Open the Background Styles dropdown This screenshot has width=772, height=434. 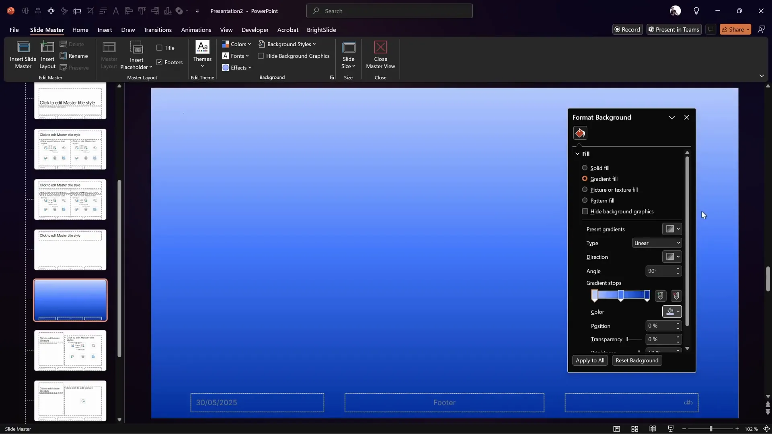287,44
